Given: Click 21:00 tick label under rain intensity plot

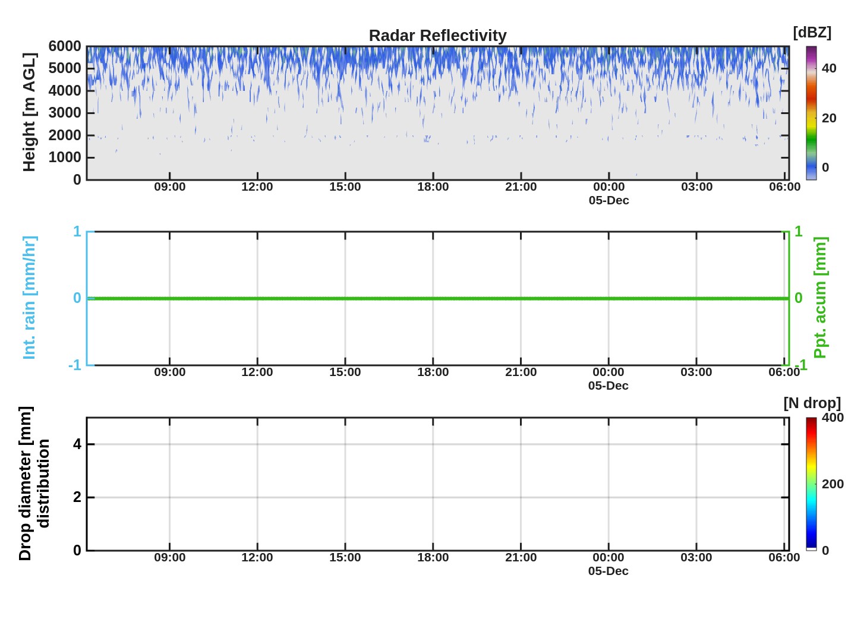Looking at the screenshot, I should click(521, 372).
